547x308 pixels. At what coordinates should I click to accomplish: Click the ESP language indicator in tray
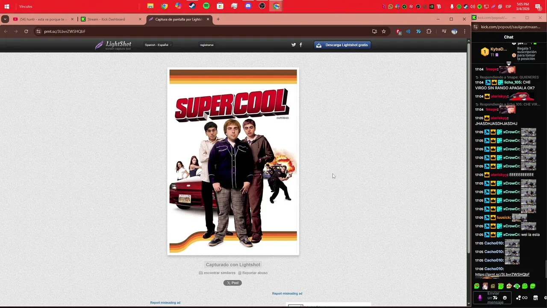(509, 6)
